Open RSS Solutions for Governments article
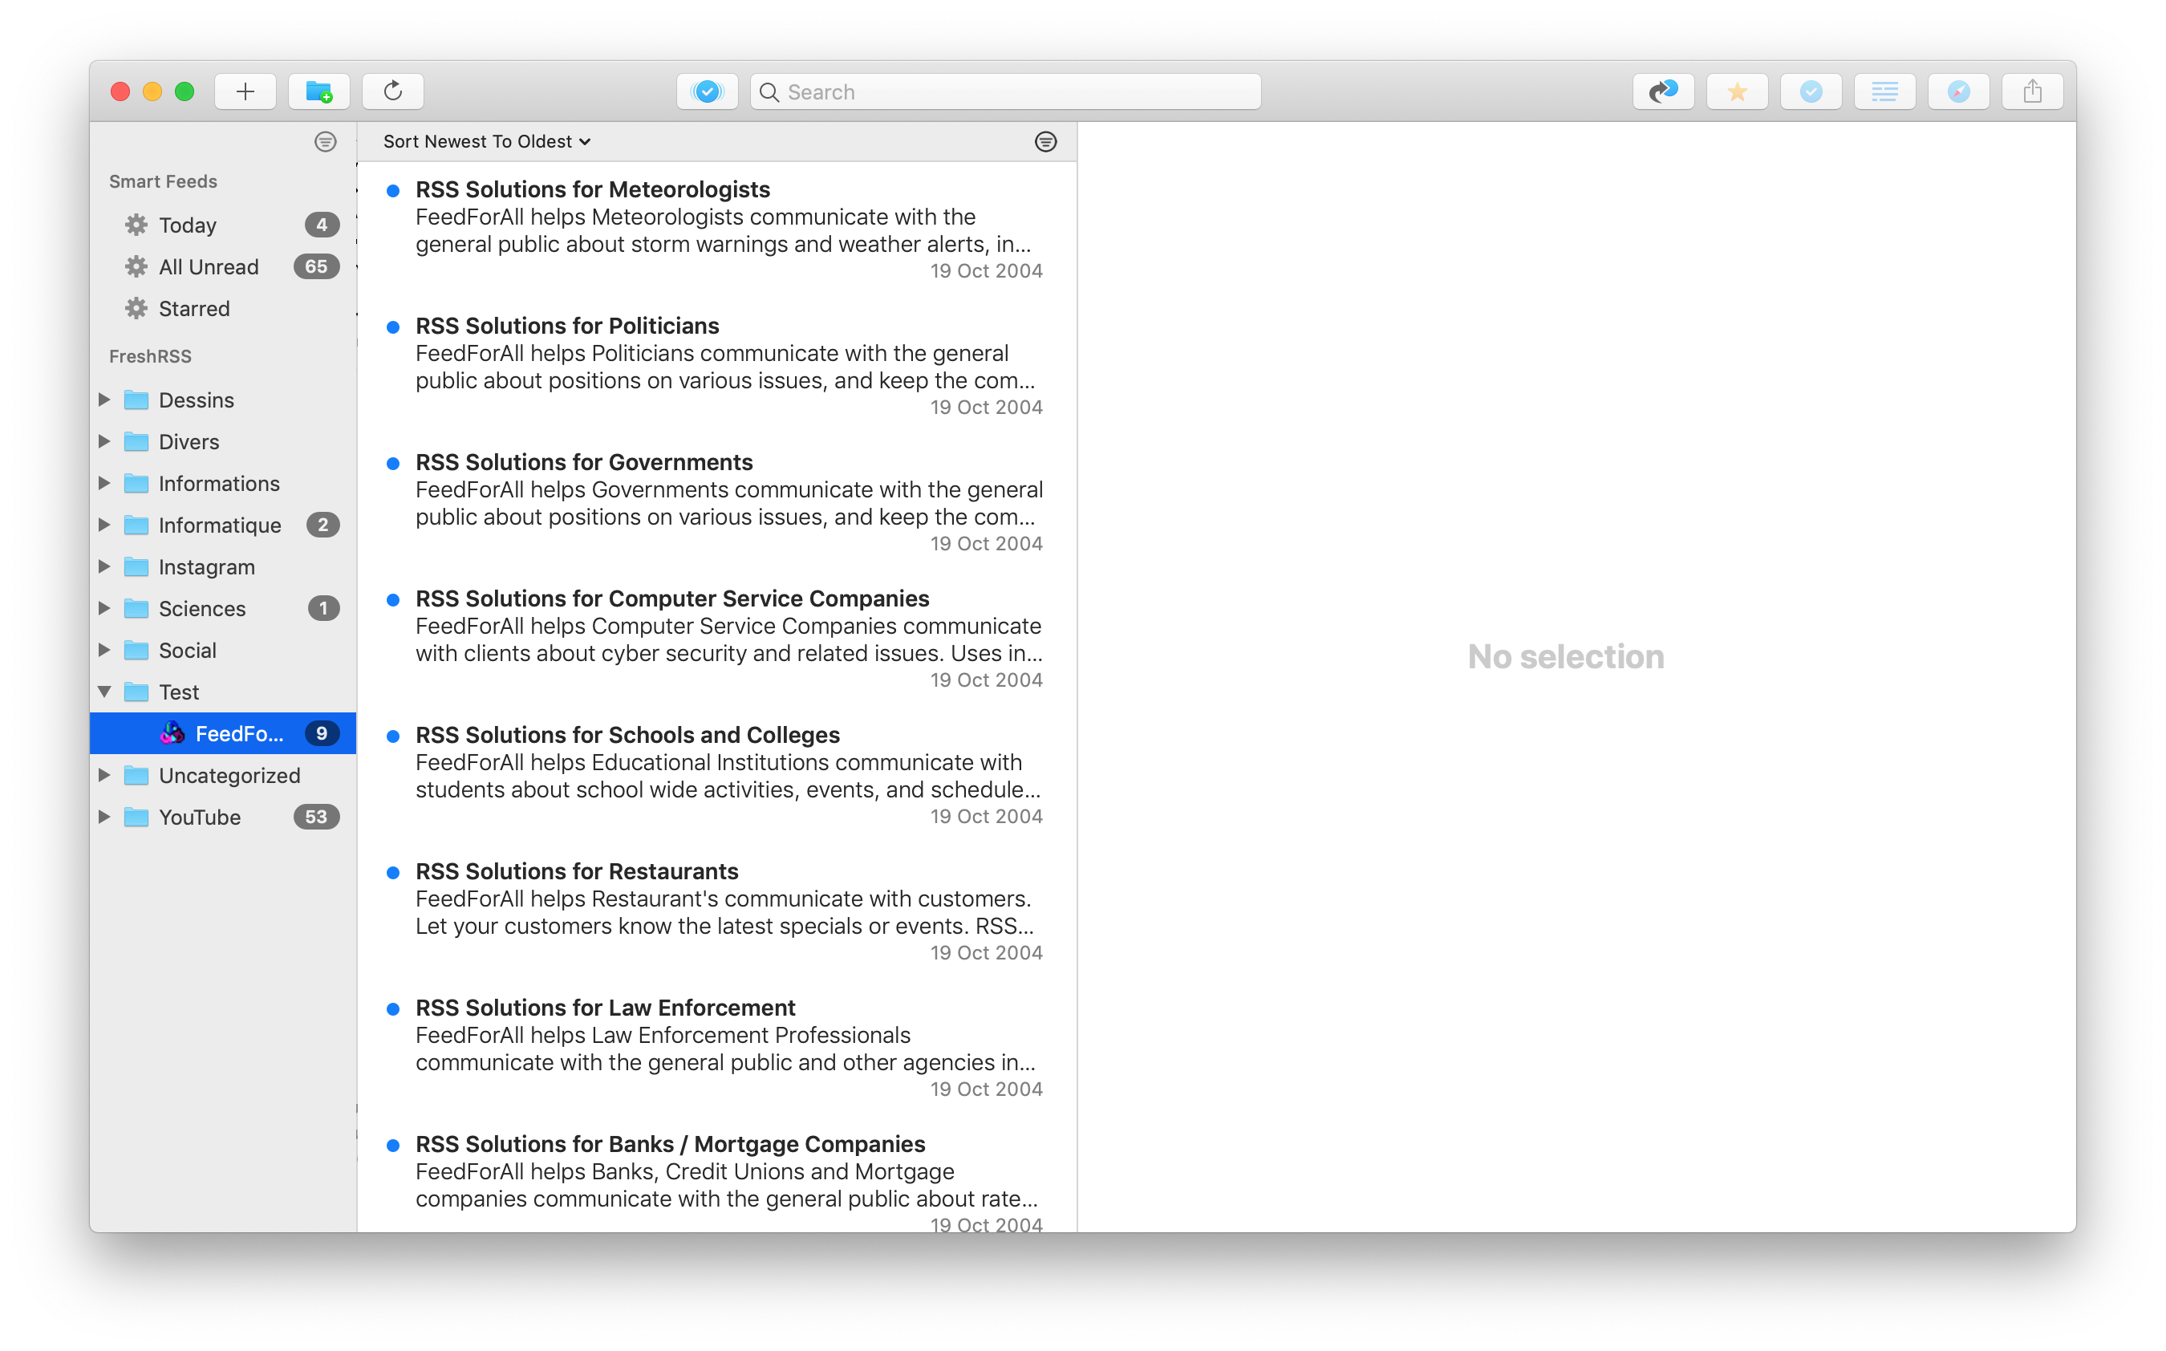This screenshot has height=1351, width=2166. pos(717,502)
